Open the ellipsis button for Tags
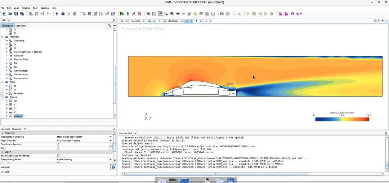Image resolution: width=389 pixels, height=183 pixels. (x=111, y=148)
